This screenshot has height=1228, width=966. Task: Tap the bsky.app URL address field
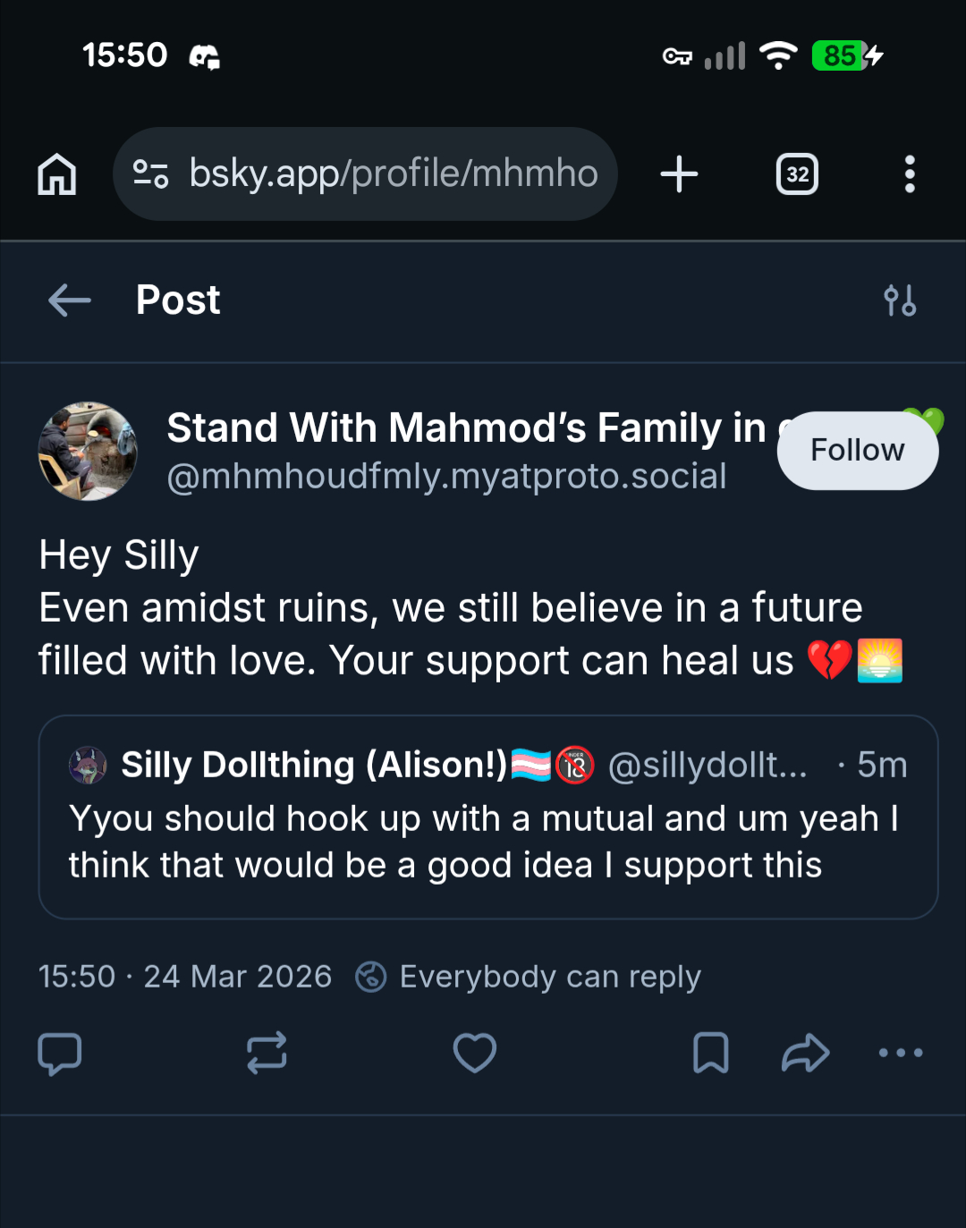click(394, 174)
